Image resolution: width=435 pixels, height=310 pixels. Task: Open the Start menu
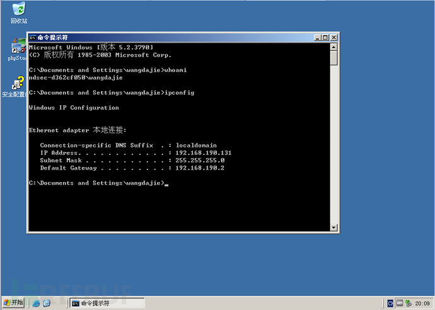click(x=14, y=303)
